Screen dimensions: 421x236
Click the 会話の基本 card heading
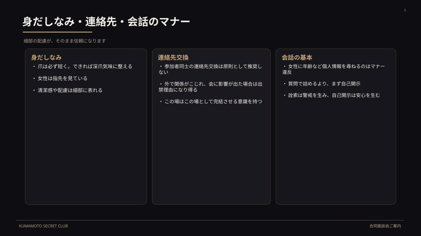pyautogui.click(x=297, y=57)
